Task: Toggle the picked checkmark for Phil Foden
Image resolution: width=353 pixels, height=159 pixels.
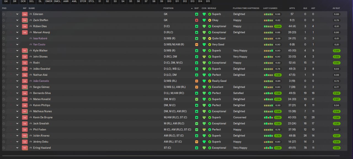Action: [x=4, y=130]
